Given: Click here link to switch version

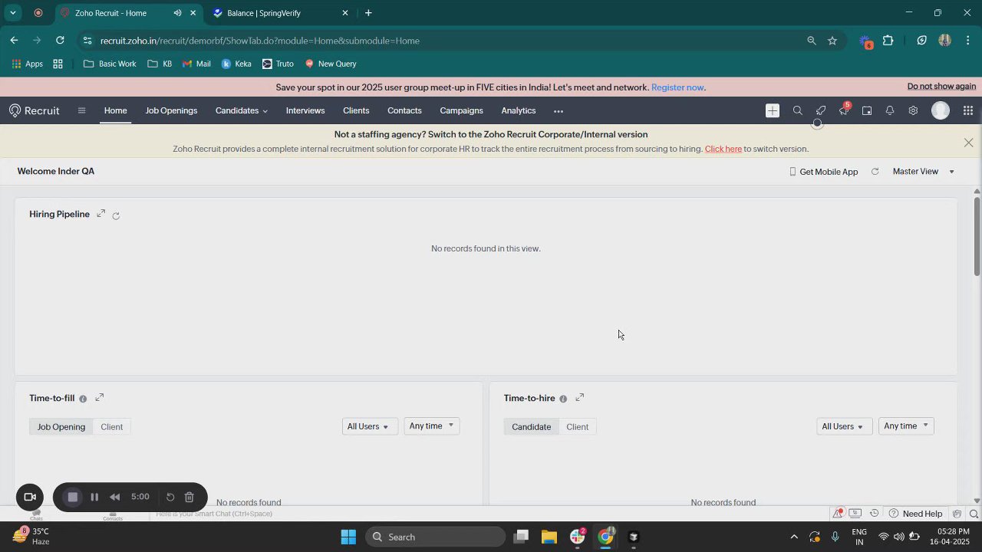Looking at the screenshot, I should 723,149.
